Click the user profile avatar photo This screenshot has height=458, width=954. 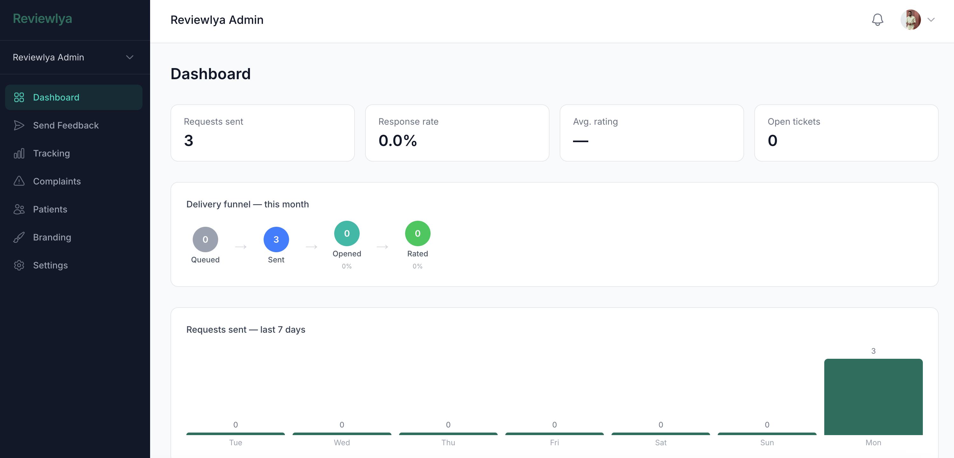pyautogui.click(x=910, y=20)
